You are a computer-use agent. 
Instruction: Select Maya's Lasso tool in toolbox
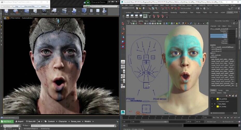coord(123,28)
